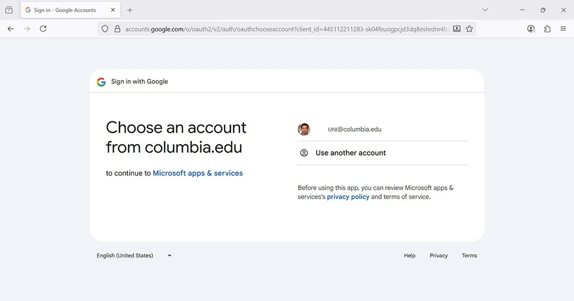Screen dimensions: 574x301
Task: Go back using the browser back arrow
Action: 11,29
